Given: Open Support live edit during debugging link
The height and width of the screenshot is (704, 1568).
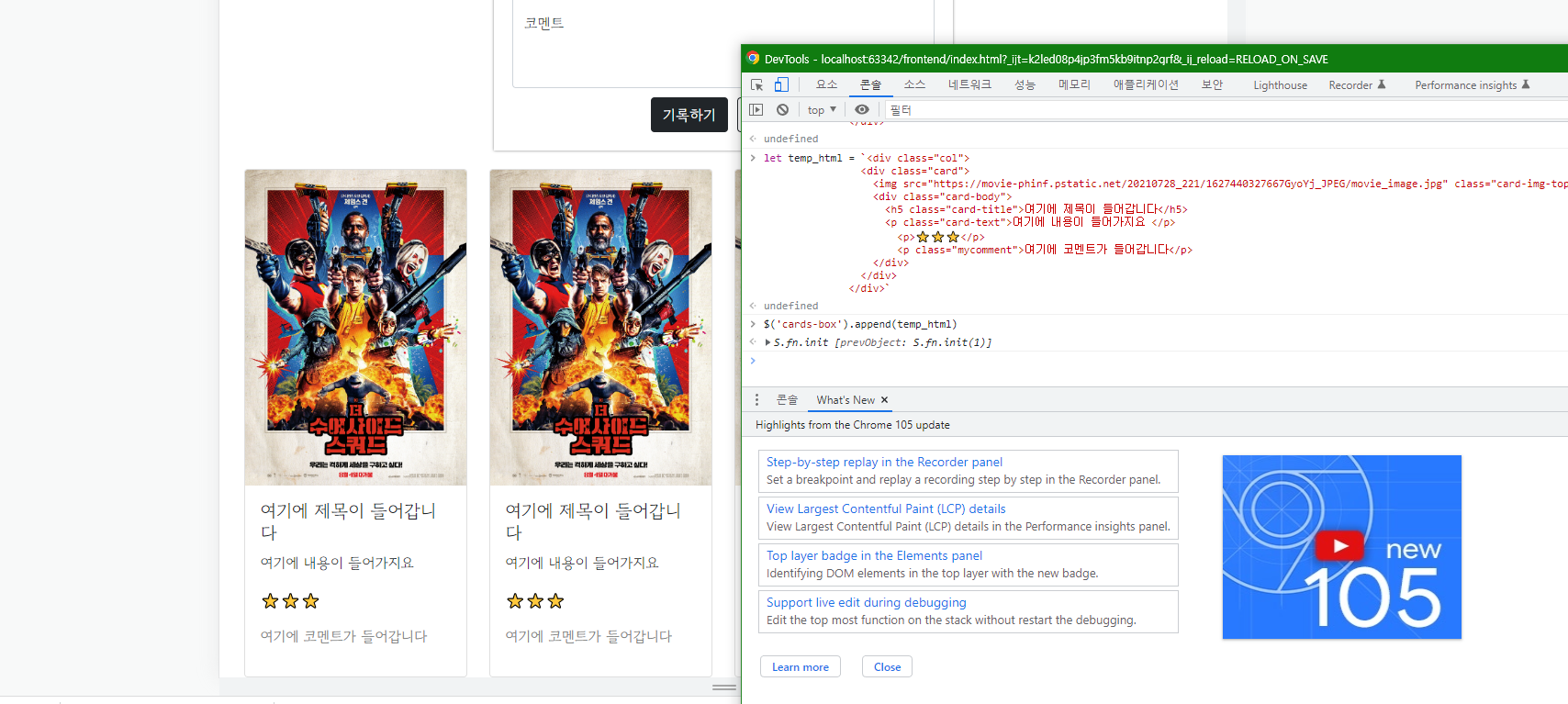Looking at the screenshot, I should [x=866, y=603].
